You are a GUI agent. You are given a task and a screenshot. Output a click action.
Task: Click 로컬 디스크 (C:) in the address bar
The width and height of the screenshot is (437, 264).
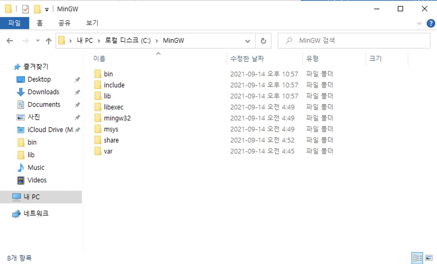tap(128, 41)
